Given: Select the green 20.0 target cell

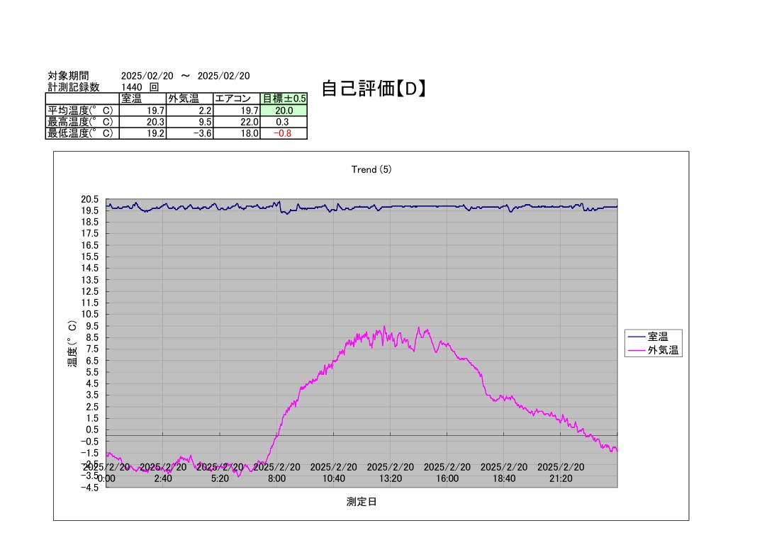Looking at the screenshot, I should click(284, 111).
